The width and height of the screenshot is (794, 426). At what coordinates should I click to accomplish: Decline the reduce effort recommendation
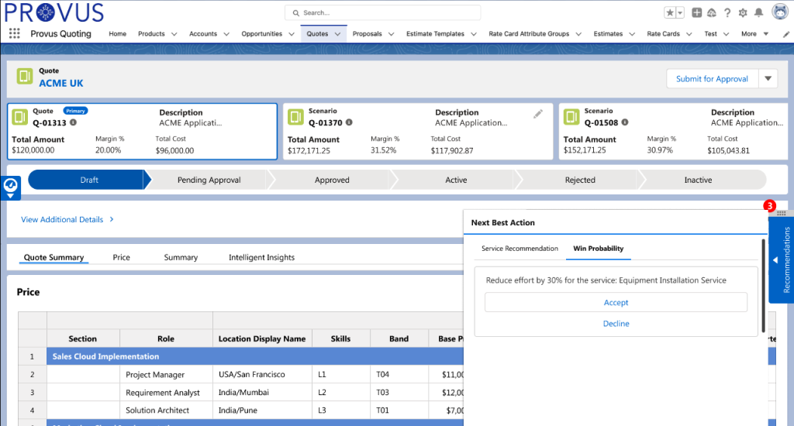point(616,323)
